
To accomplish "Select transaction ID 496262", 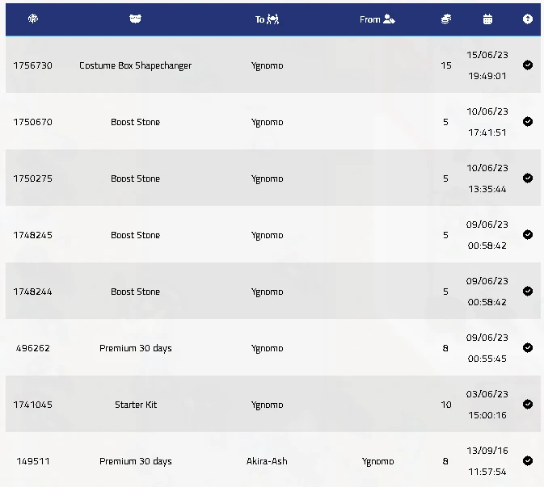I will click(x=33, y=348).
